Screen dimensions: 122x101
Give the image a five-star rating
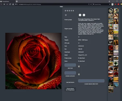tap(73, 11)
